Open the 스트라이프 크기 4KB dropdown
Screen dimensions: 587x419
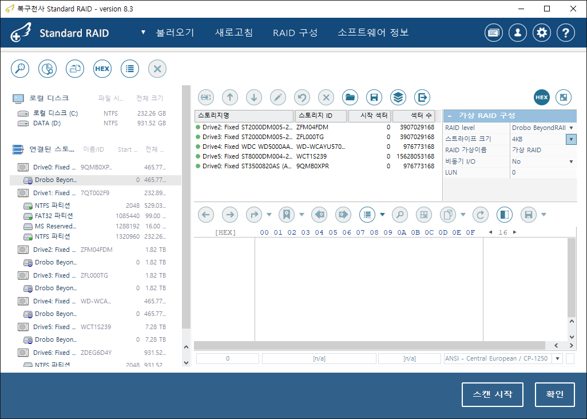571,139
